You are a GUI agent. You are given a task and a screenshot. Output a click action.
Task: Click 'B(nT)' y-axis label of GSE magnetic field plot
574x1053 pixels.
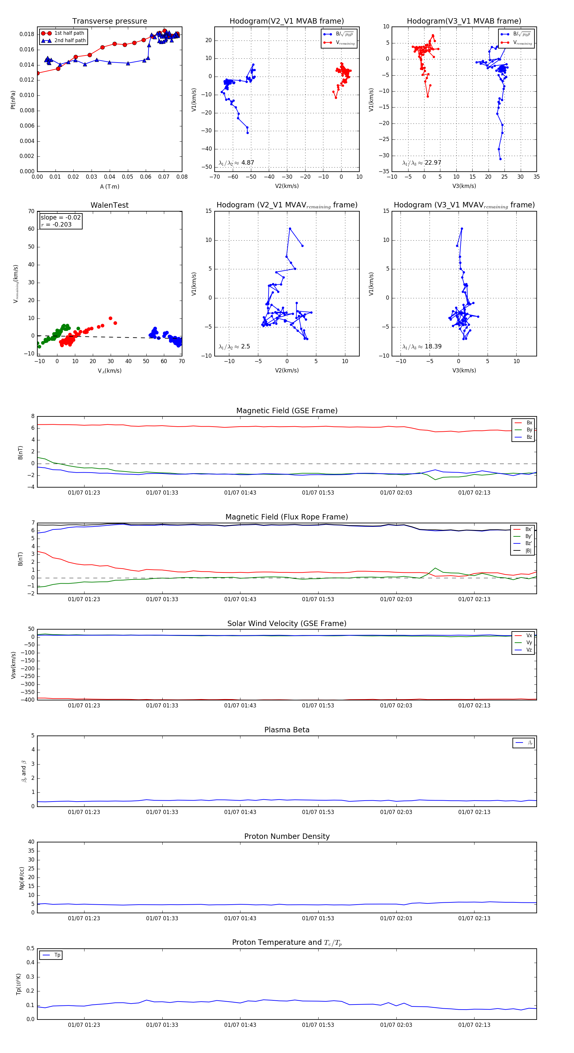tap(20, 452)
